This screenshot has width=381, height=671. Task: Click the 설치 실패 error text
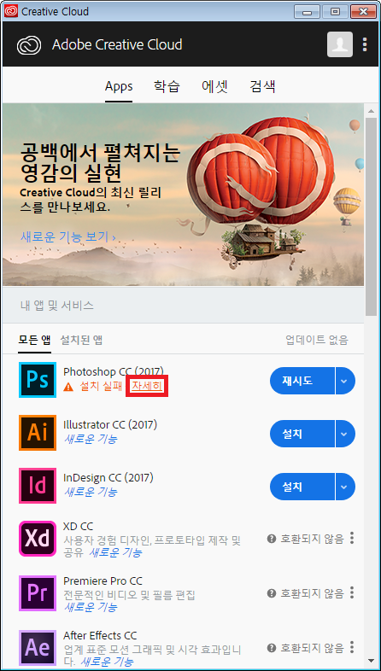[x=101, y=387]
